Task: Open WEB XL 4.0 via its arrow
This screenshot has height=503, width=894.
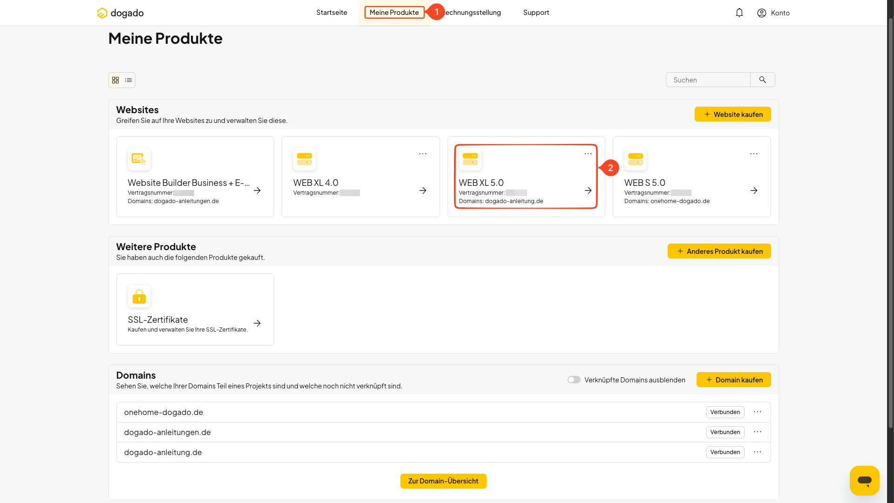Action: pos(423,190)
